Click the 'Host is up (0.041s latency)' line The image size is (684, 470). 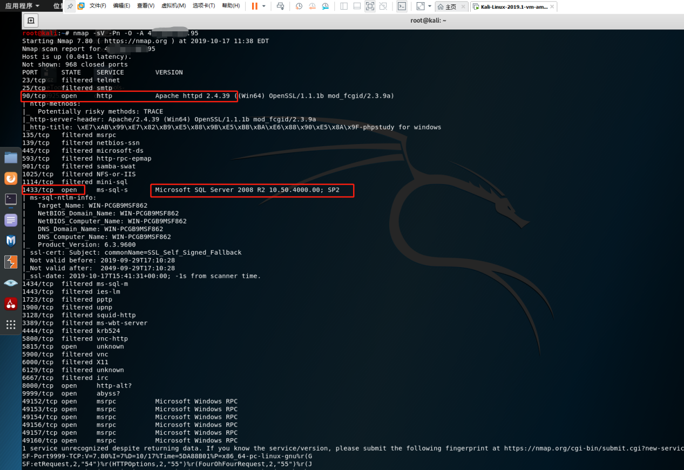tap(77, 57)
